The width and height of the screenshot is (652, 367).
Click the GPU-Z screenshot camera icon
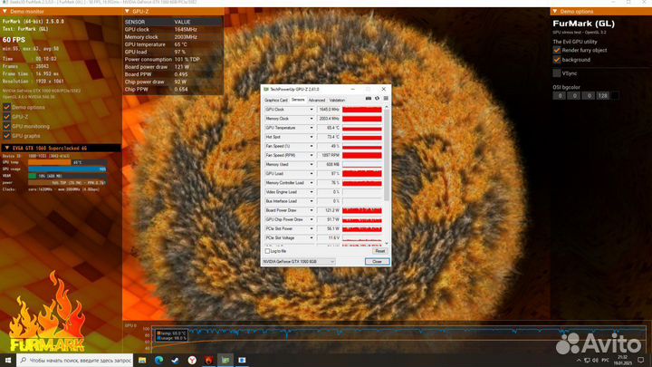click(369, 100)
